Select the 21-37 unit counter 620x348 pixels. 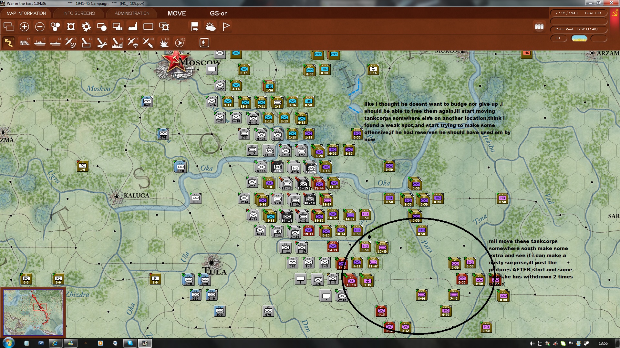[327, 200]
